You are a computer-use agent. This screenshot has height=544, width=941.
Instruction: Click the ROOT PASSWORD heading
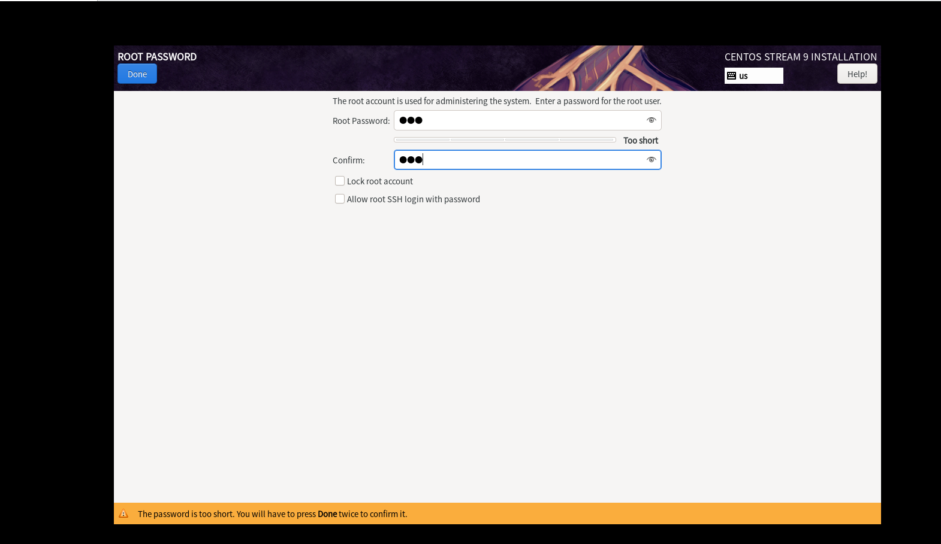[x=157, y=56]
